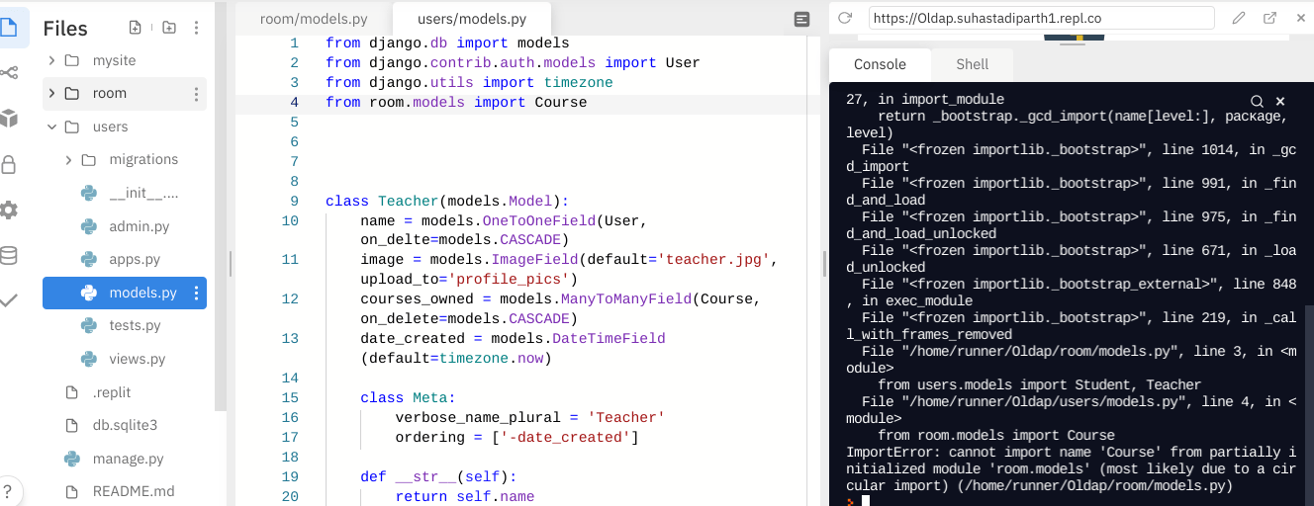Open the Database icon in sidebar
The width and height of the screenshot is (1314, 506).
[x=8, y=256]
